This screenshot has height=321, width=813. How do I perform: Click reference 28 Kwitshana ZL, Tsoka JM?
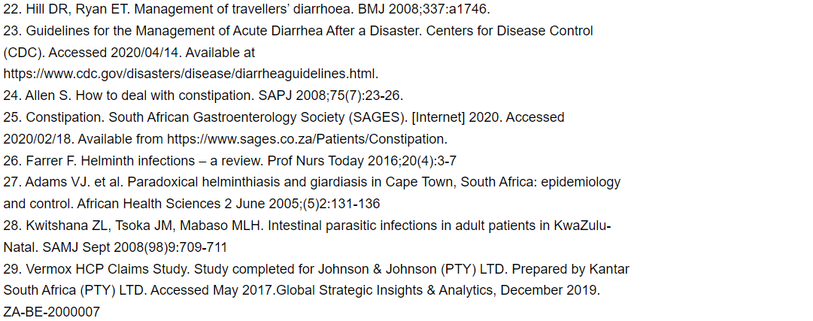click(x=308, y=237)
